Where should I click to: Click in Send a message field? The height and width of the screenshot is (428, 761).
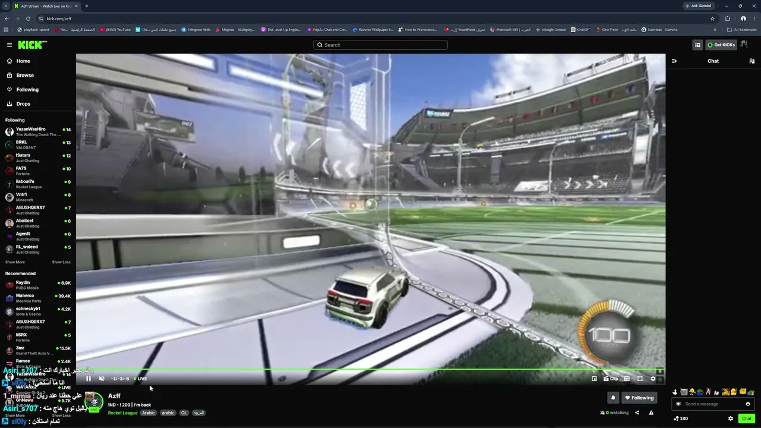(713, 404)
